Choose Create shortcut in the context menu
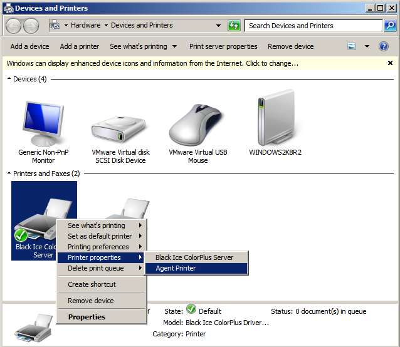The image size is (400, 347). (102, 284)
